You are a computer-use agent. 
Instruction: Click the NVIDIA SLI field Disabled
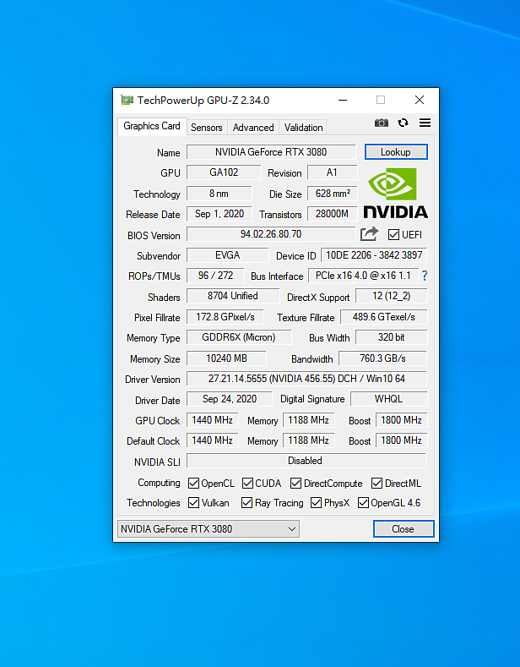(x=306, y=461)
